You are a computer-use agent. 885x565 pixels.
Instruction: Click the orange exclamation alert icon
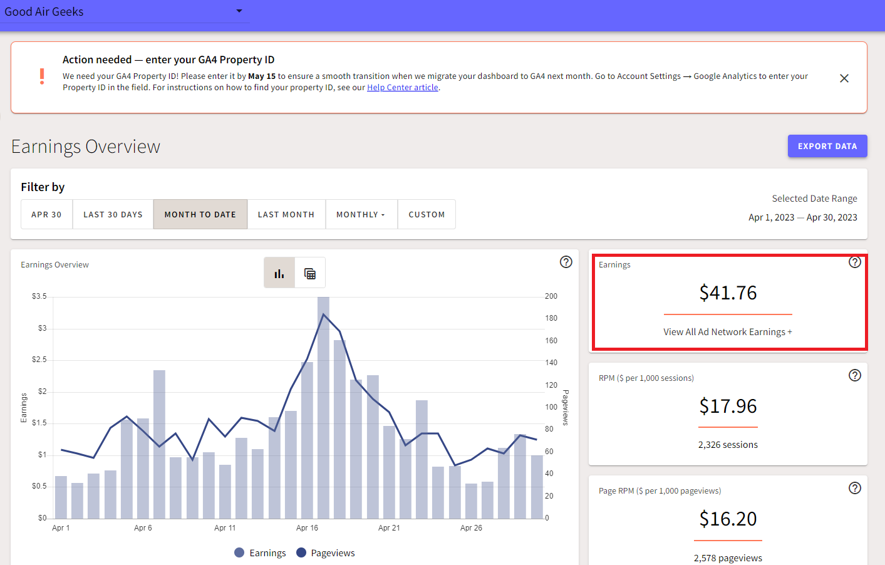coord(42,76)
